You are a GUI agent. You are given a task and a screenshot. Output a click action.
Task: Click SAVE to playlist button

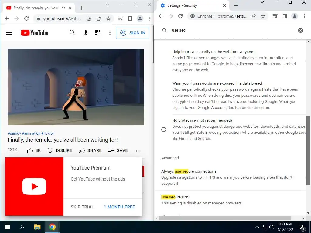click(x=118, y=150)
